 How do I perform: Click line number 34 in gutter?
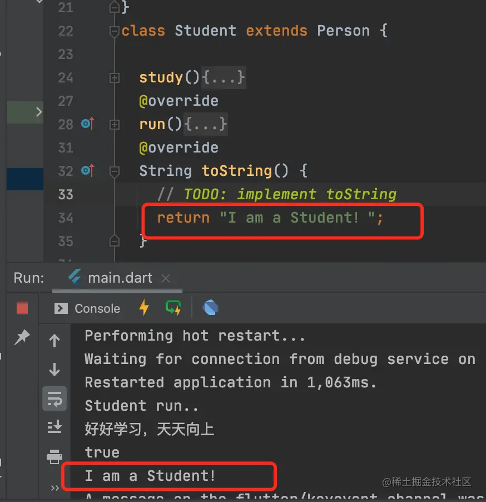(x=66, y=218)
